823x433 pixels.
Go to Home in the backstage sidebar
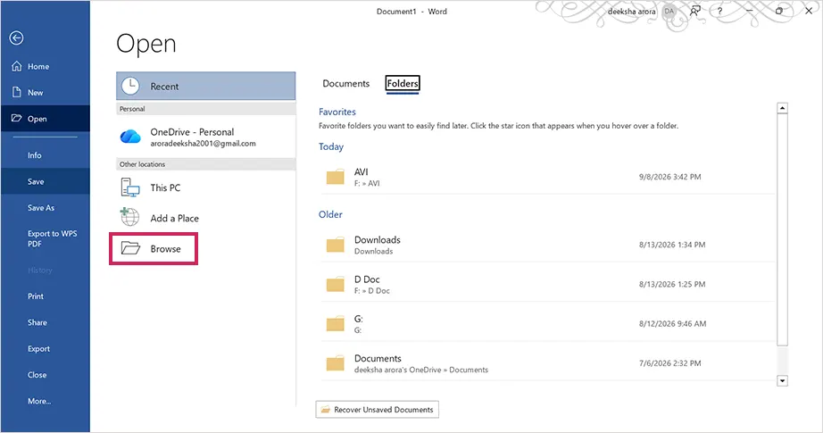(45, 67)
